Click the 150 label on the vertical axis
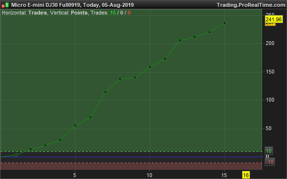This screenshot has width=287, height=179. pos(270,72)
